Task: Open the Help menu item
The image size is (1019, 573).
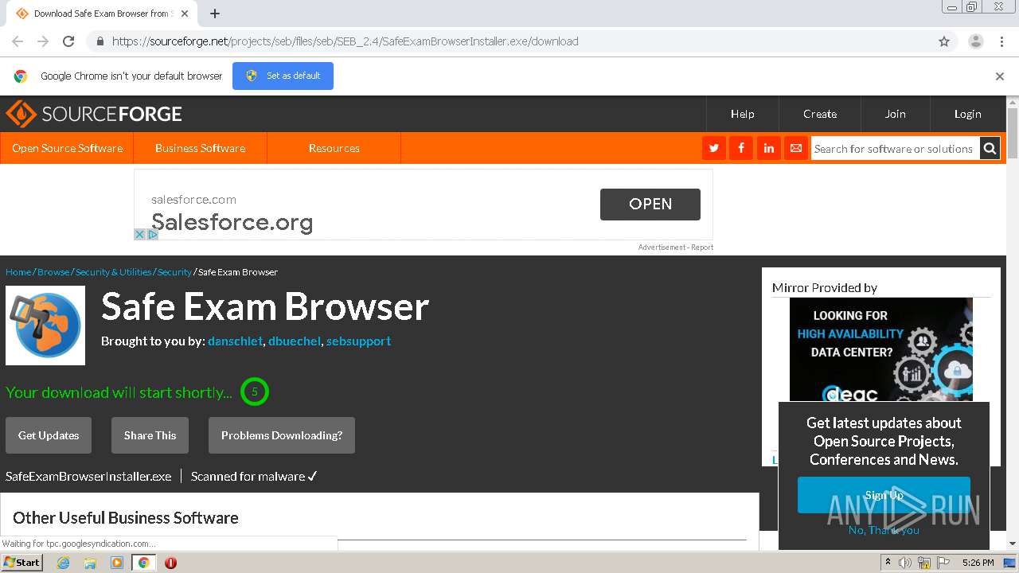Action: [x=743, y=114]
